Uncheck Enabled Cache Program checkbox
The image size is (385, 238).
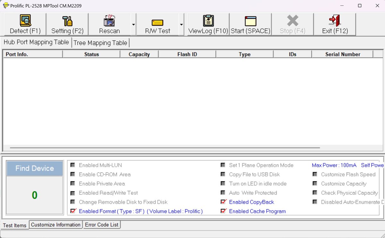click(223, 211)
